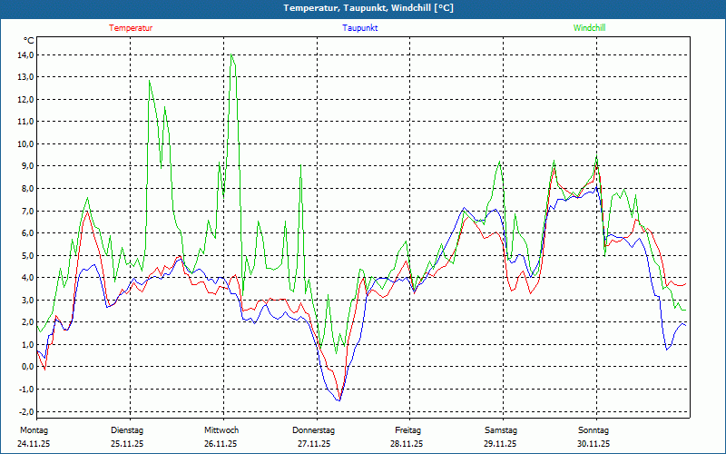Click the Samstag day label
The width and height of the screenshot is (726, 454).
501,430
